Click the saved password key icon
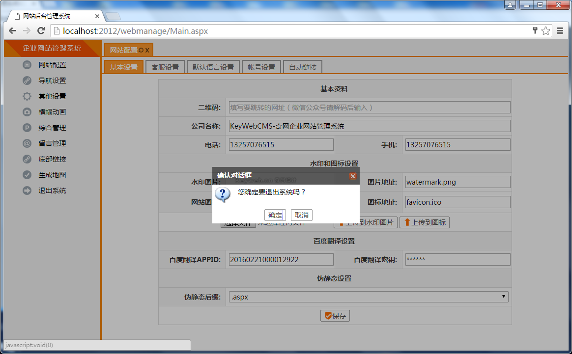This screenshot has height=354, width=572. 535,30
